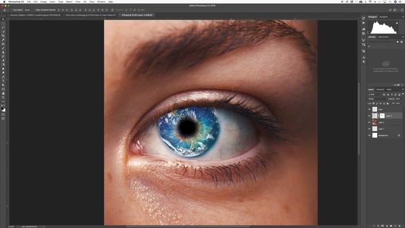Switch to the Channels tab
Screen dimensions: 405x228
(380, 89)
